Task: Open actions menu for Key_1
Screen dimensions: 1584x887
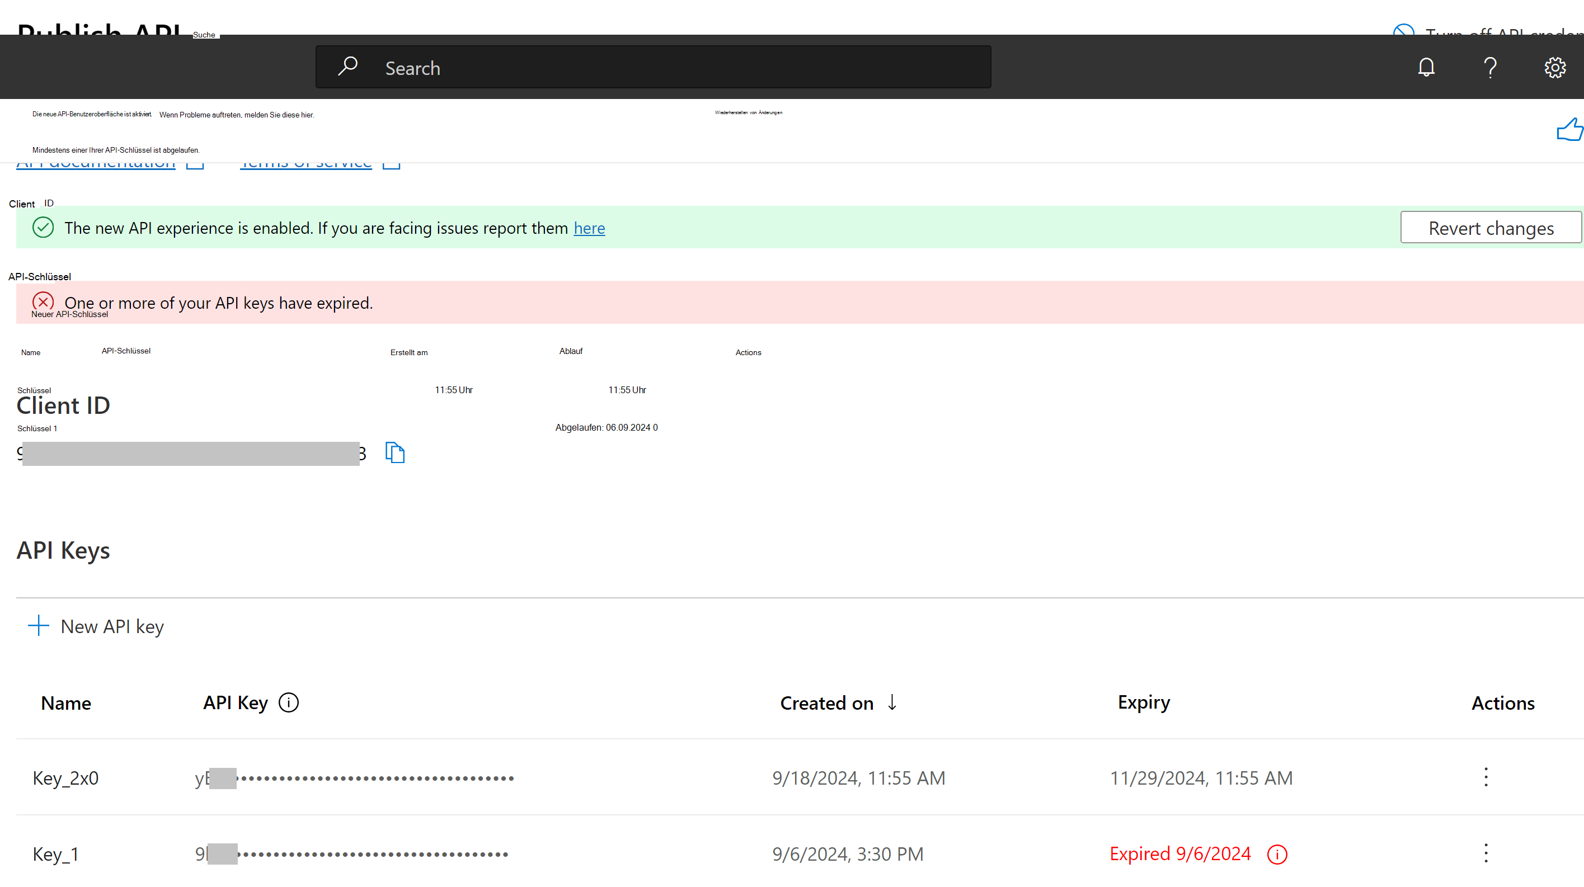Action: pos(1486,853)
